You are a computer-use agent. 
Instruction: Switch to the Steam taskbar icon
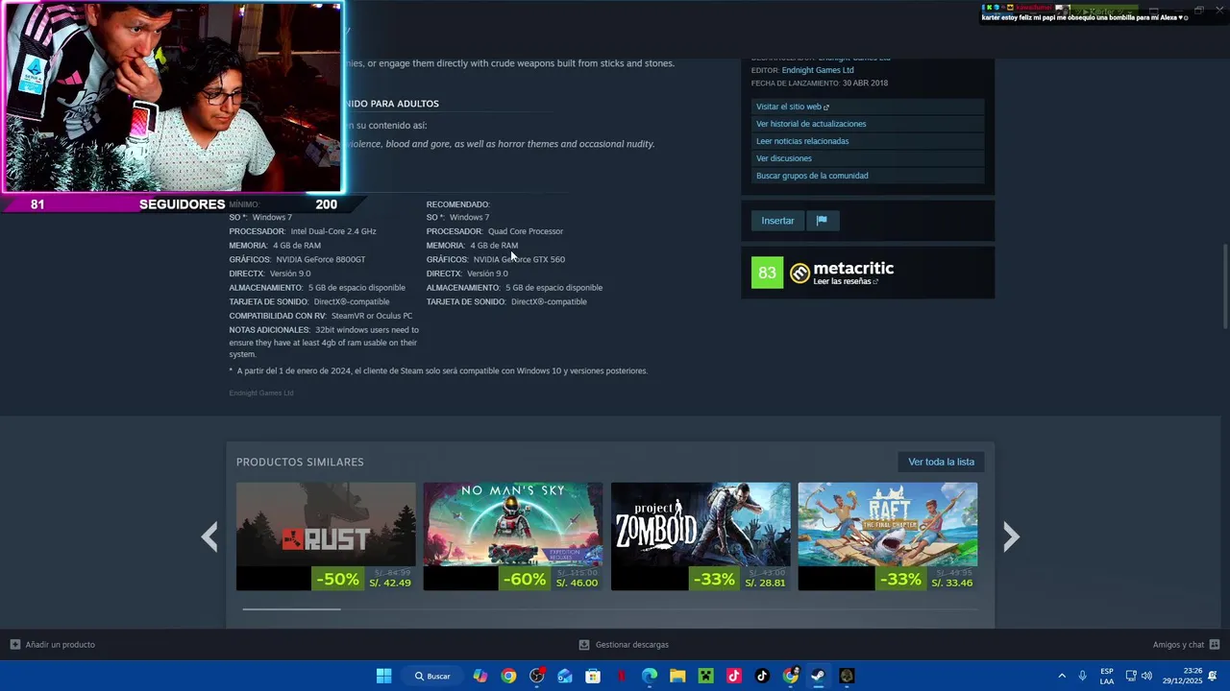point(819,676)
